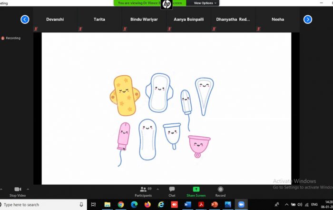333x210 pixels.
Task: Click the Zoom icon in the taskbar
Action: tap(241, 204)
